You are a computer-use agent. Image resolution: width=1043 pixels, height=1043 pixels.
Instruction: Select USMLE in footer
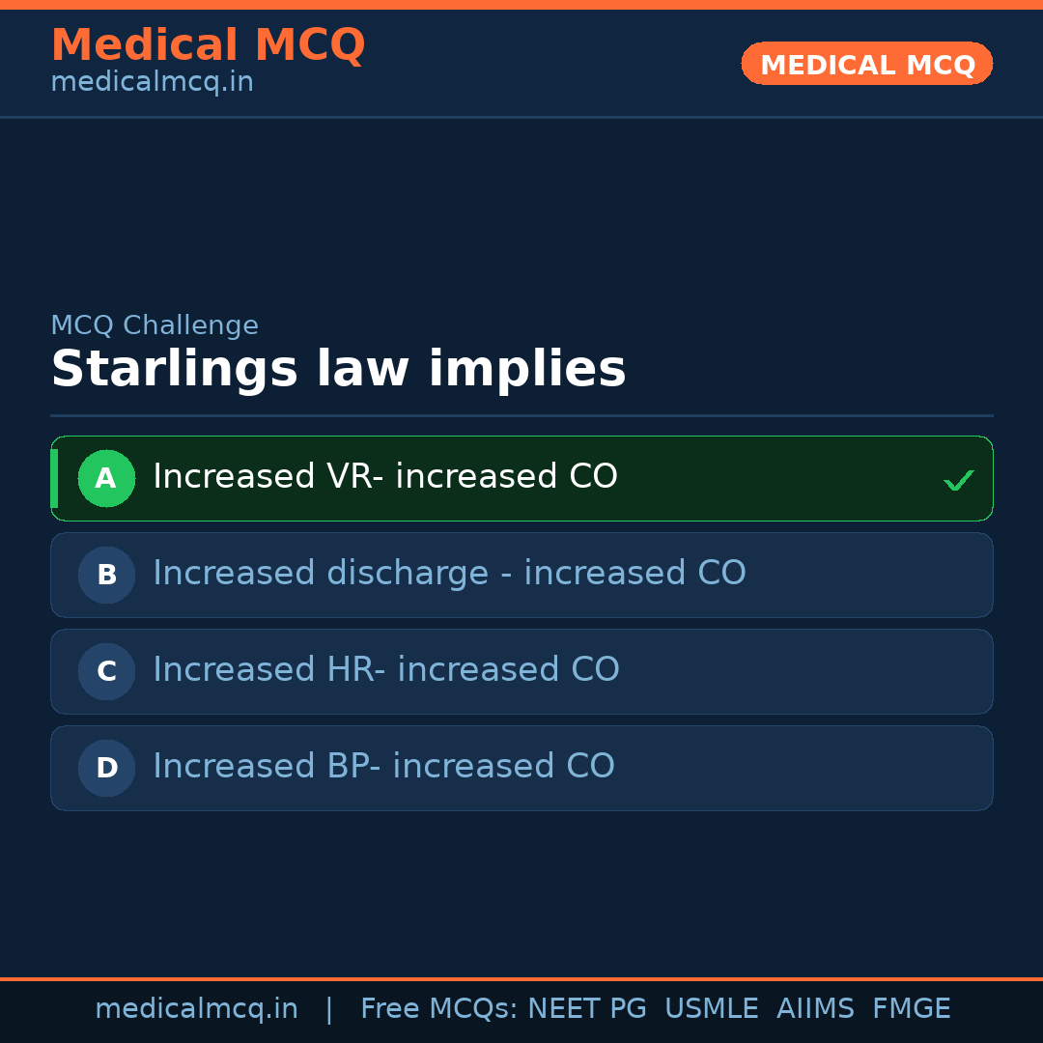click(x=711, y=1009)
